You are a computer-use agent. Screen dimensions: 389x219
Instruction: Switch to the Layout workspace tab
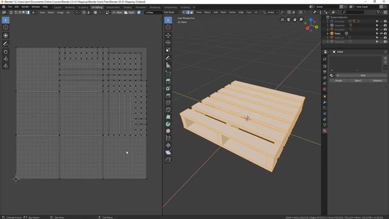[58, 7]
